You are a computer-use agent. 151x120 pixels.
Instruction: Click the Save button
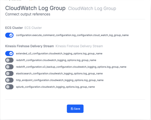(75, 109)
